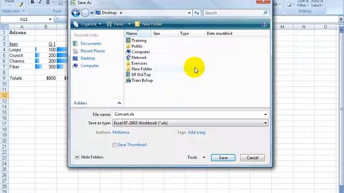Expand the Folders pane chevron
Viewport: 344px width, 193px height.
tap(119, 103)
